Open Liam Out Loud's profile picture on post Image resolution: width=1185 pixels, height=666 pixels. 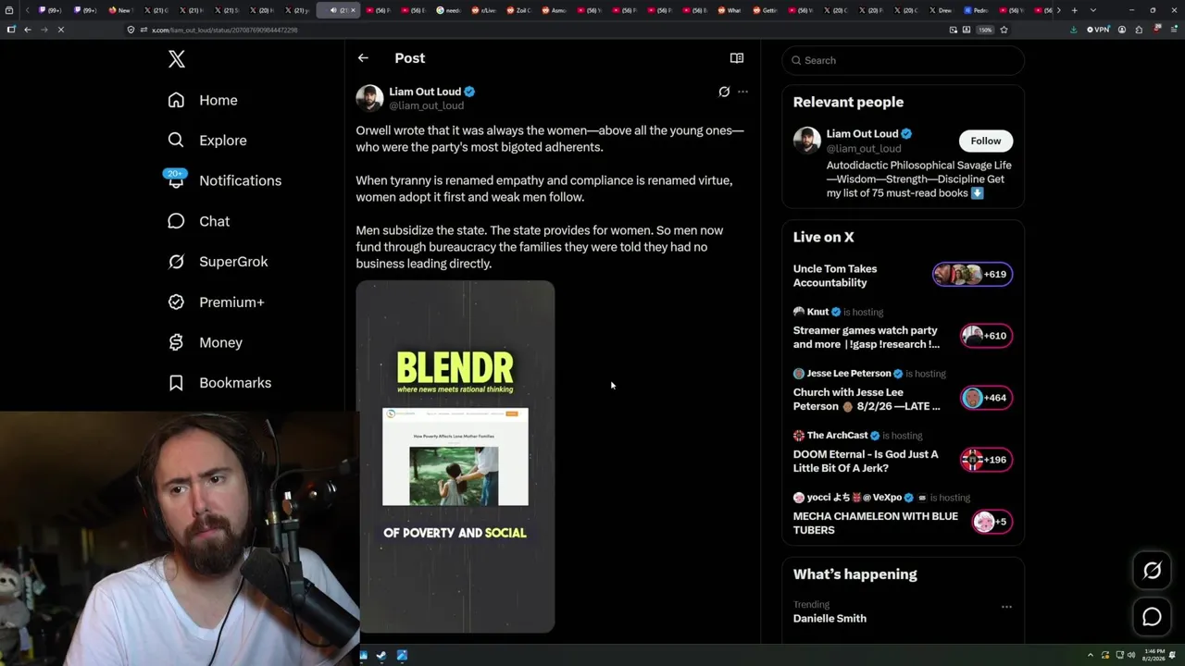pyautogui.click(x=369, y=98)
